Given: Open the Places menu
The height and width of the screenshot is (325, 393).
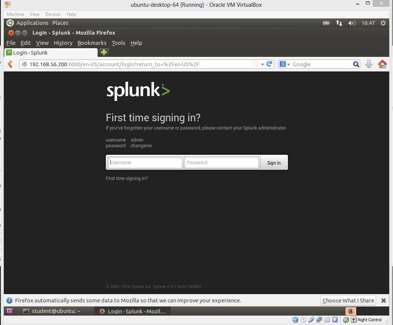Looking at the screenshot, I should click(60, 23).
